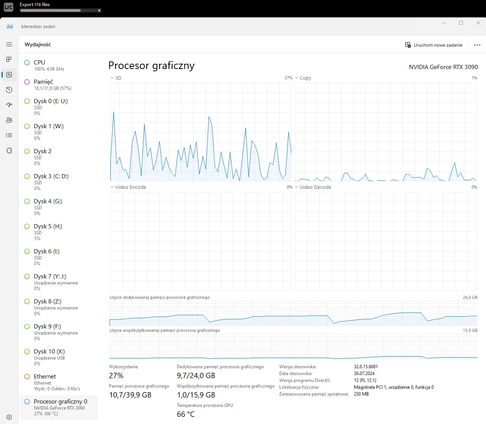Click the dedicated GPU memory usage graph
The height and width of the screenshot is (424, 486).
point(293,314)
